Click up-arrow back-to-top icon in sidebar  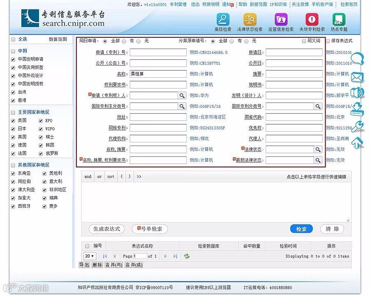click(x=357, y=143)
